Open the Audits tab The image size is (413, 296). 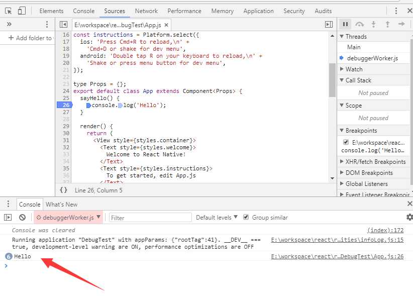tap(323, 11)
